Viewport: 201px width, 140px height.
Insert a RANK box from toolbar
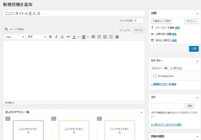pos(99,37)
